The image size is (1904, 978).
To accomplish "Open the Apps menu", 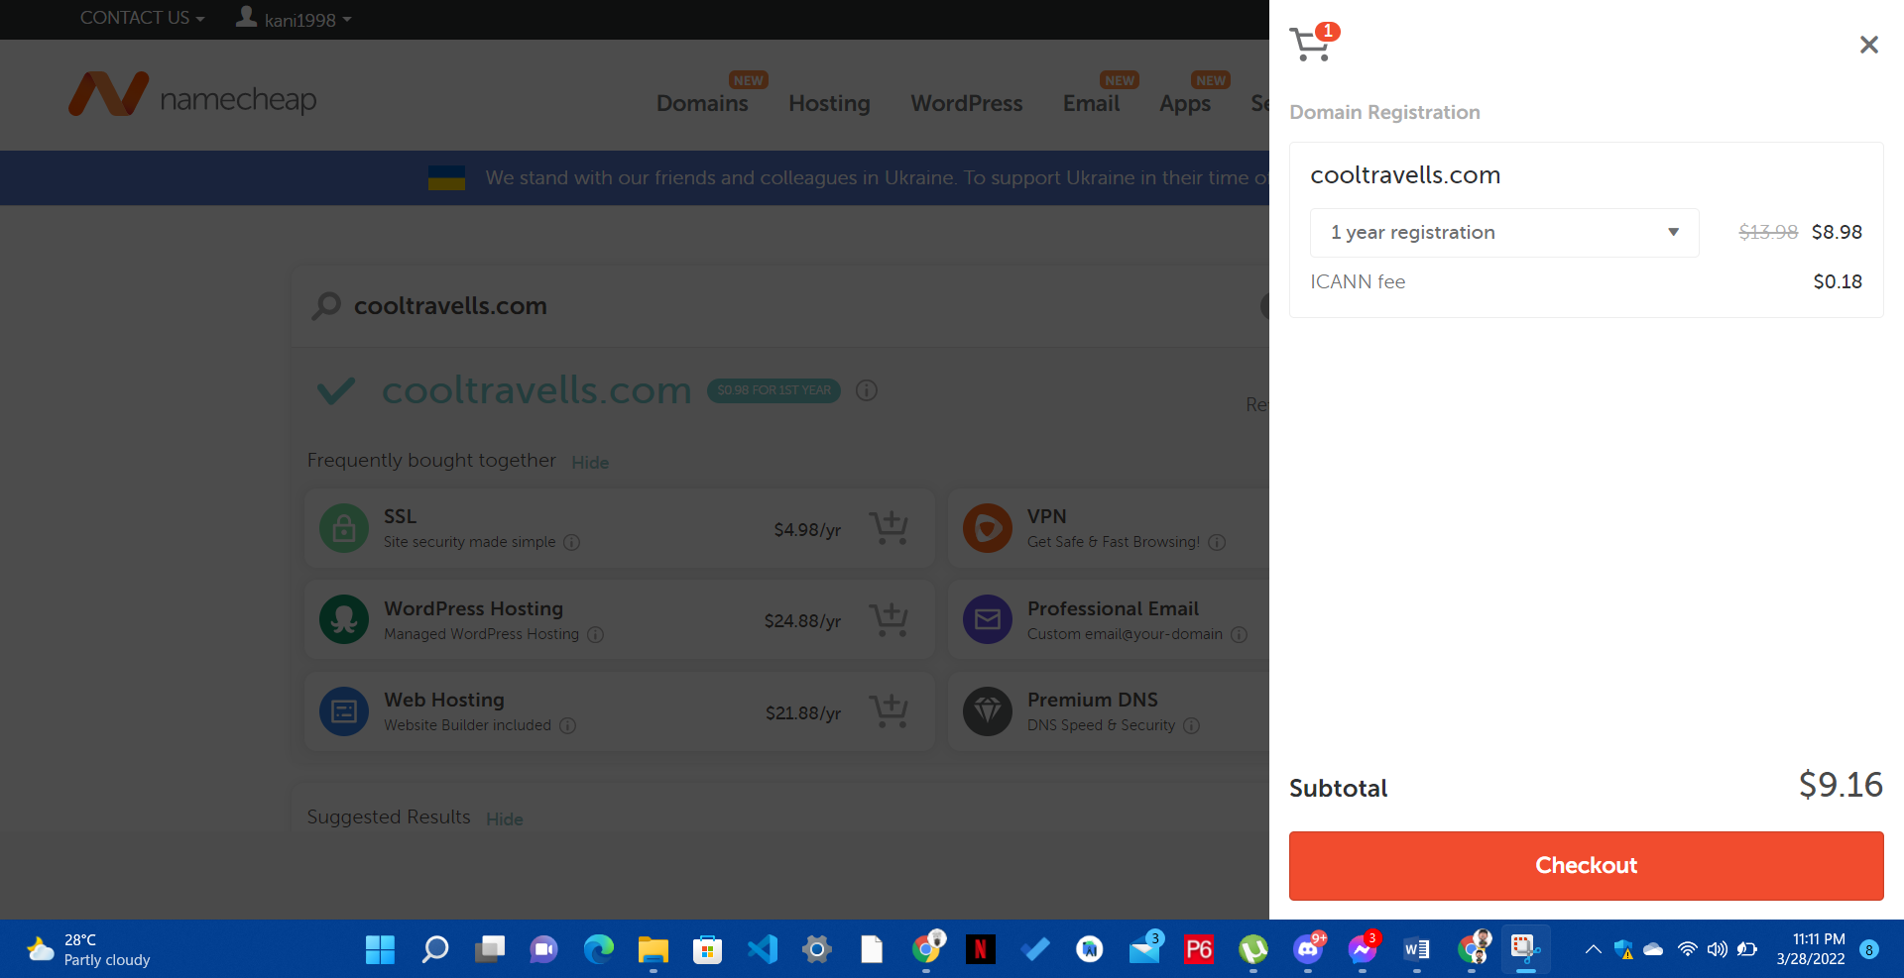I will 1185,103.
